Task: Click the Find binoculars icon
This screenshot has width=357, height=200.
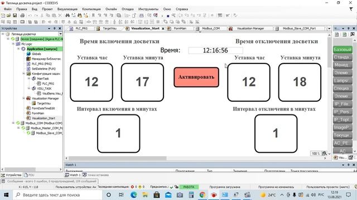Action: pyautogui.click(x=67, y=16)
